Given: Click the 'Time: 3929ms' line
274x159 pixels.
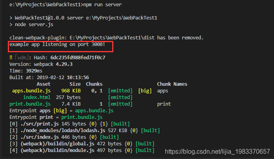Looking at the screenshot, I should tap(26, 71).
